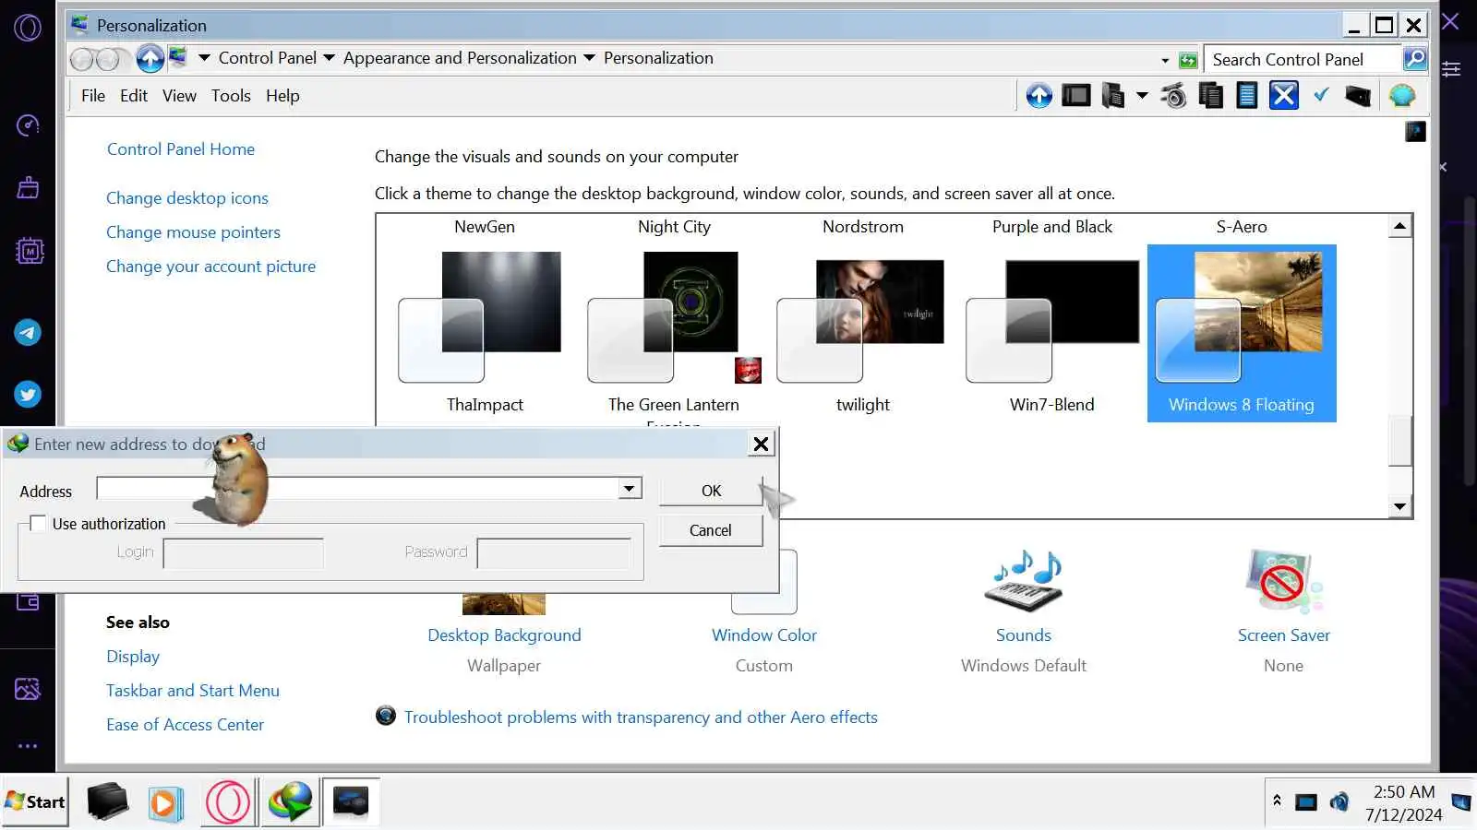Select the Windows 8 Floating theme thumbnail
Viewport: 1477px width, 830px height.
[x=1242, y=332]
